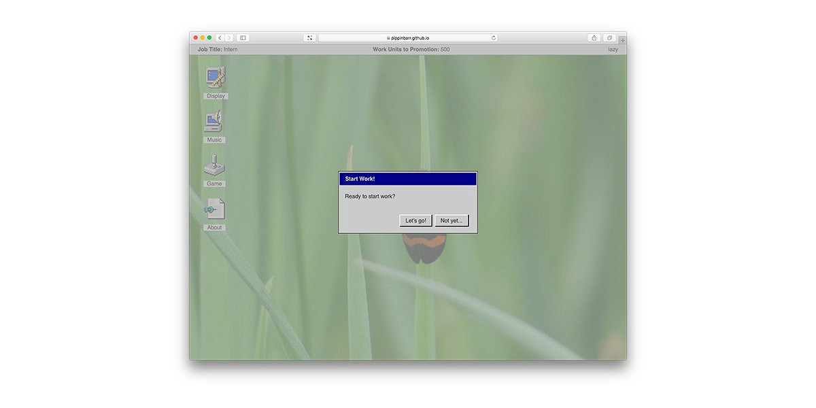
Task: Open the Safari Share menu
Action: [594, 38]
